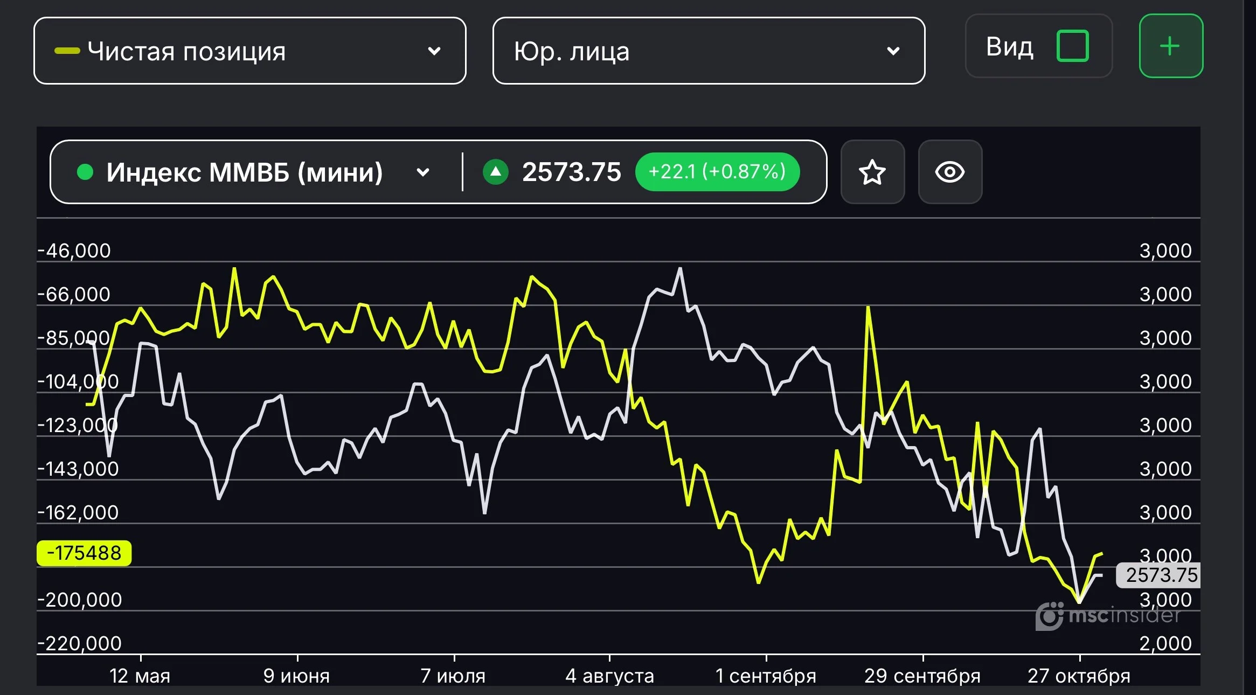Click the yellow -175488 value label
The image size is (1256, 695).
[84, 553]
